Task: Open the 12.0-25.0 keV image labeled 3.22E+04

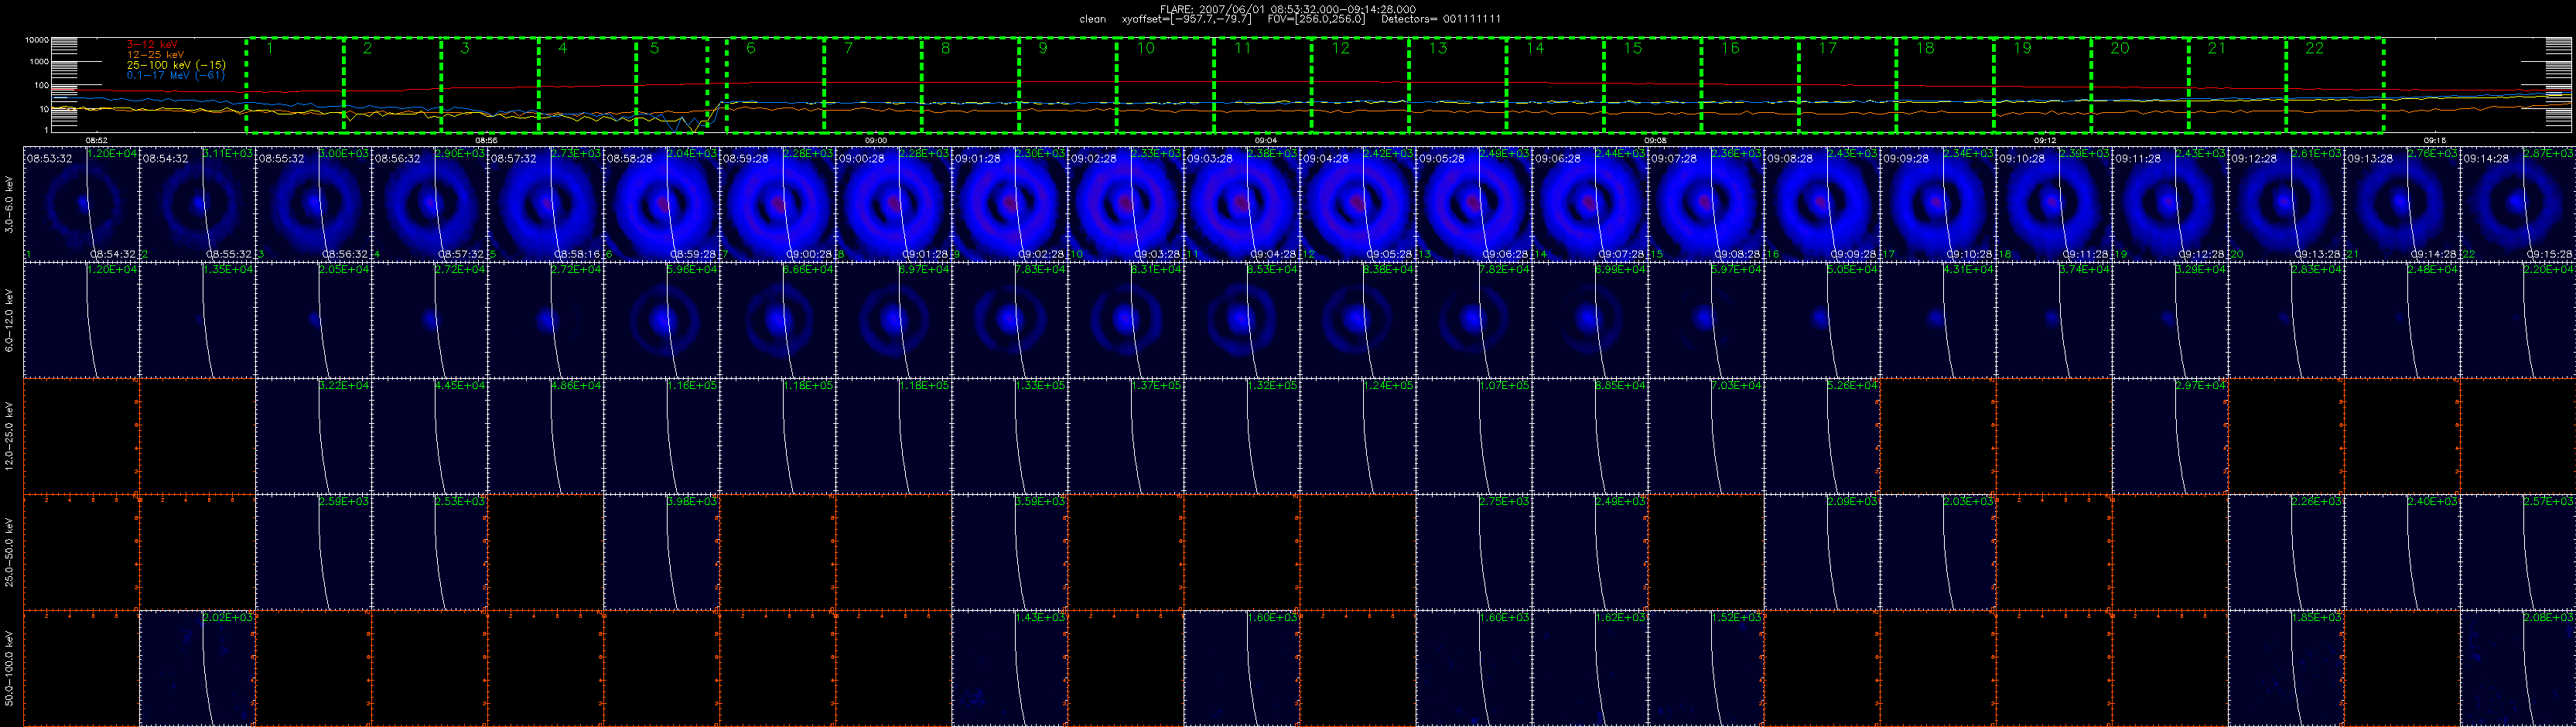Action: 313,436
